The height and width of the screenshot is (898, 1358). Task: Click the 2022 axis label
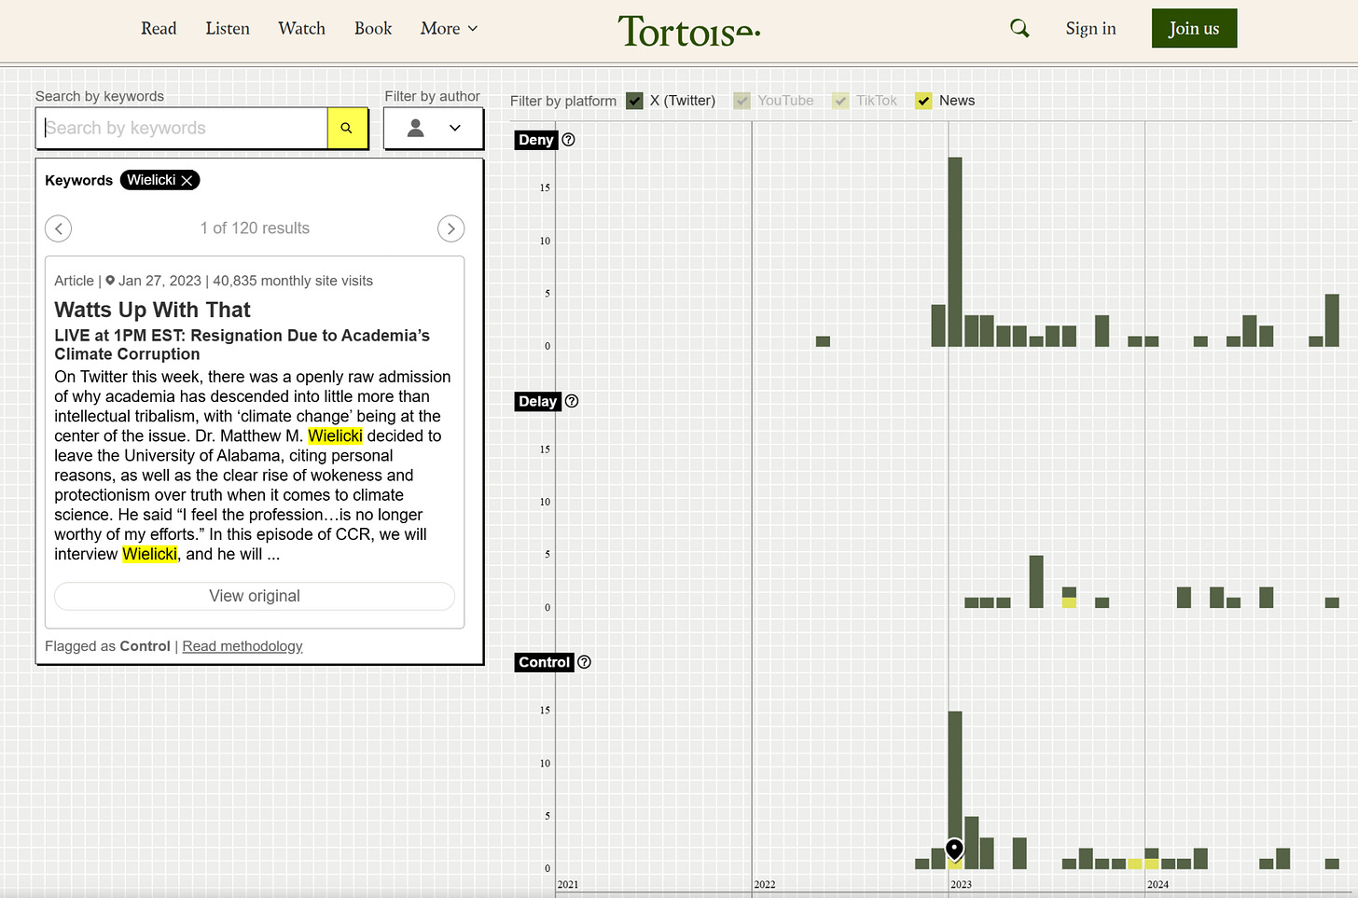coord(765,885)
